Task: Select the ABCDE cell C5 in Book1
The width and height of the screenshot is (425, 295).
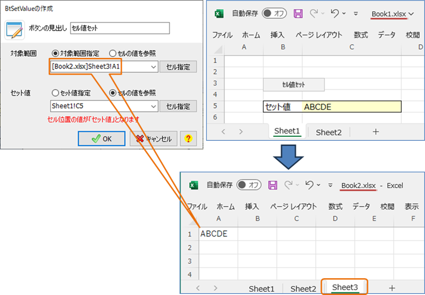Action: point(351,107)
